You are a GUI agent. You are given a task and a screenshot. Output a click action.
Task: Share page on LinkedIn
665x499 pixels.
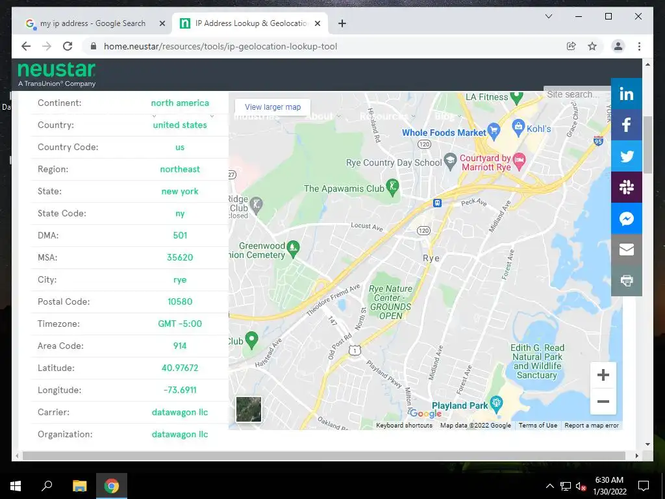627,94
